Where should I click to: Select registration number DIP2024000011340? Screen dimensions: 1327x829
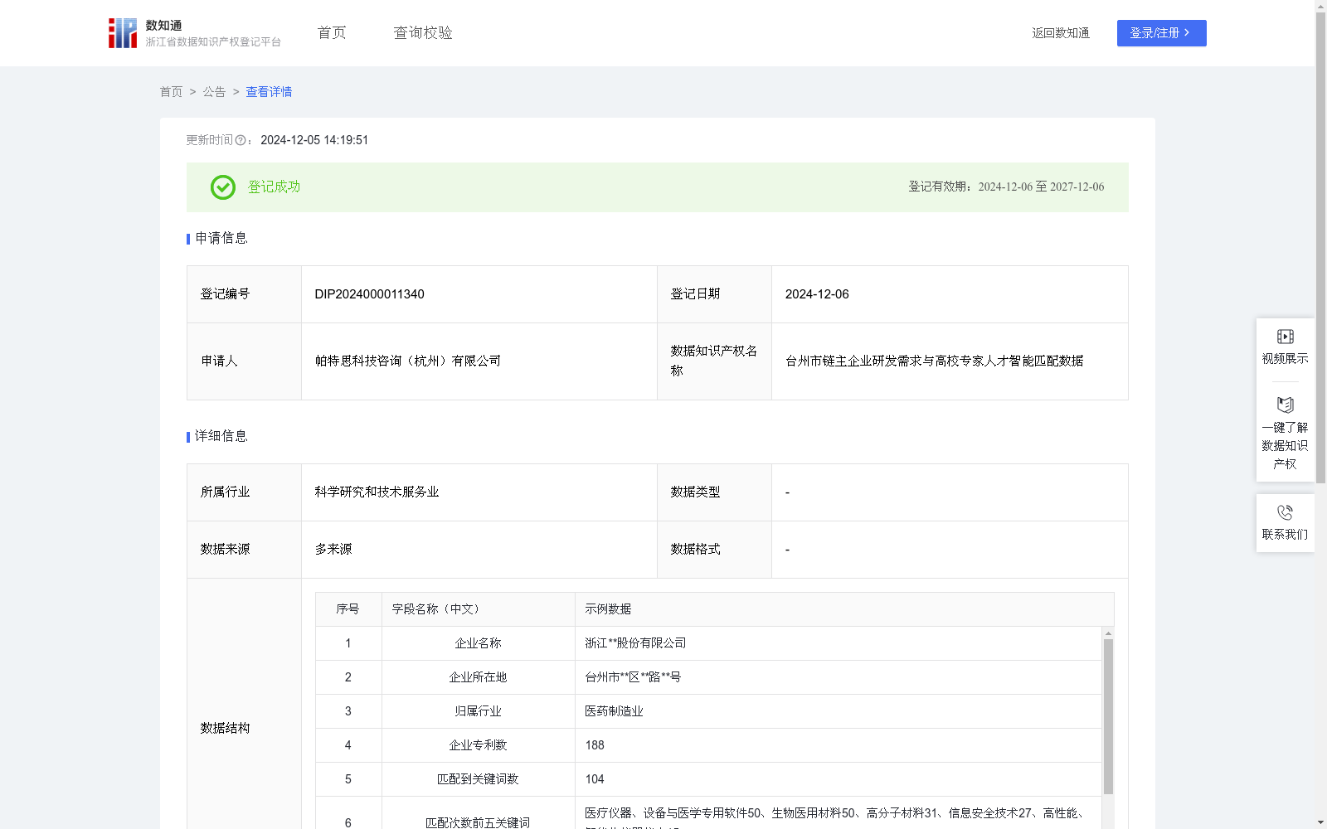click(369, 294)
